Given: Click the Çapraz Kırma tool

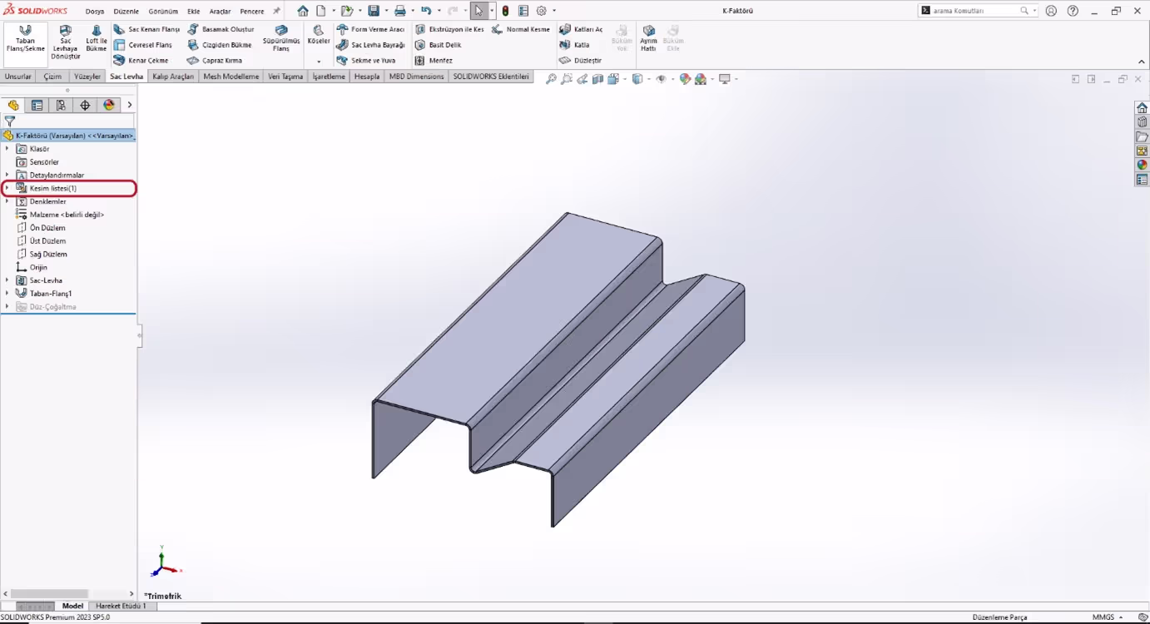Looking at the screenshot, I should coord(215,61).
